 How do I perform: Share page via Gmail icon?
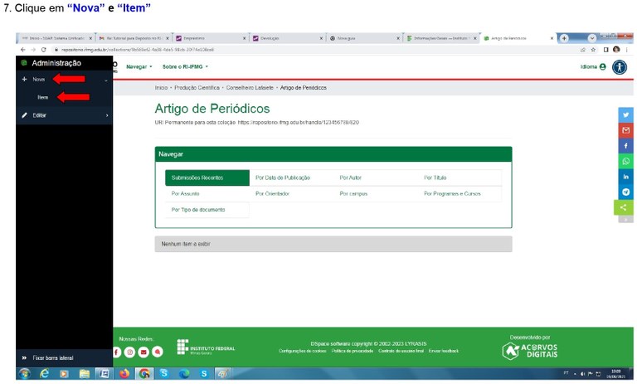coord(625,130)
